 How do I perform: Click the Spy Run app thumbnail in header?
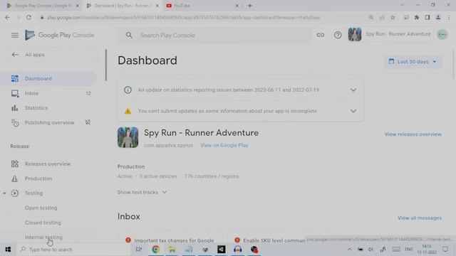click(x=355, y=34)
